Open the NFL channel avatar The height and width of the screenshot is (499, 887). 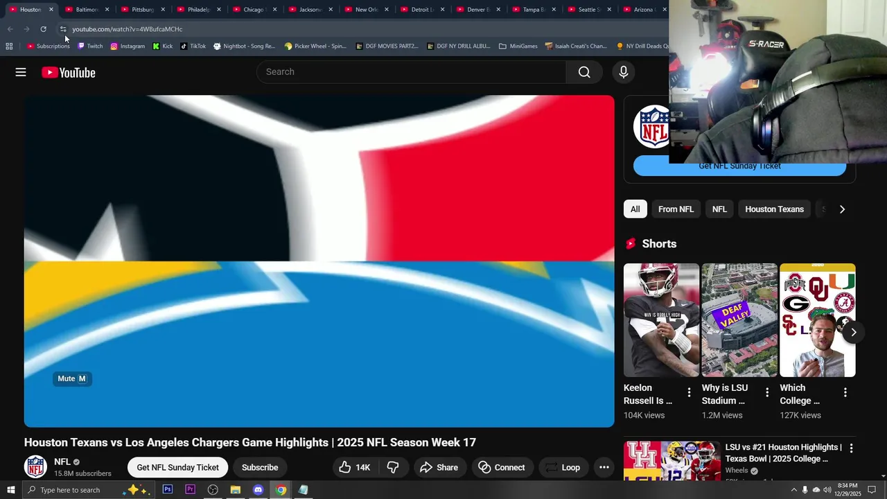point(35,466)
